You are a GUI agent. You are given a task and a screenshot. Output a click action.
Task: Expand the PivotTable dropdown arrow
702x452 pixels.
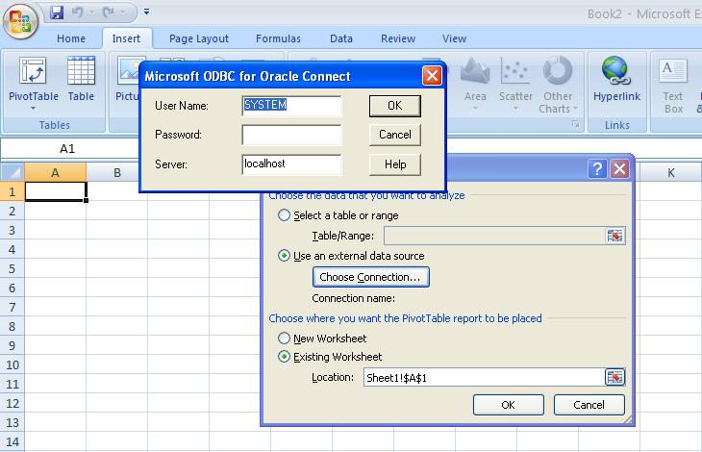pyautogui.click(x=33, y=109)
